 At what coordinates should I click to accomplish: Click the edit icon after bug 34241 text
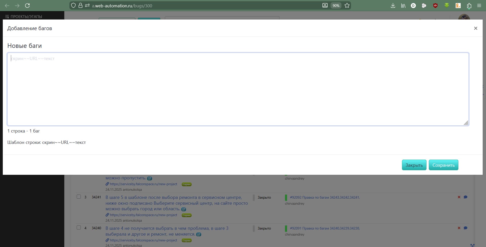(184, 209)
